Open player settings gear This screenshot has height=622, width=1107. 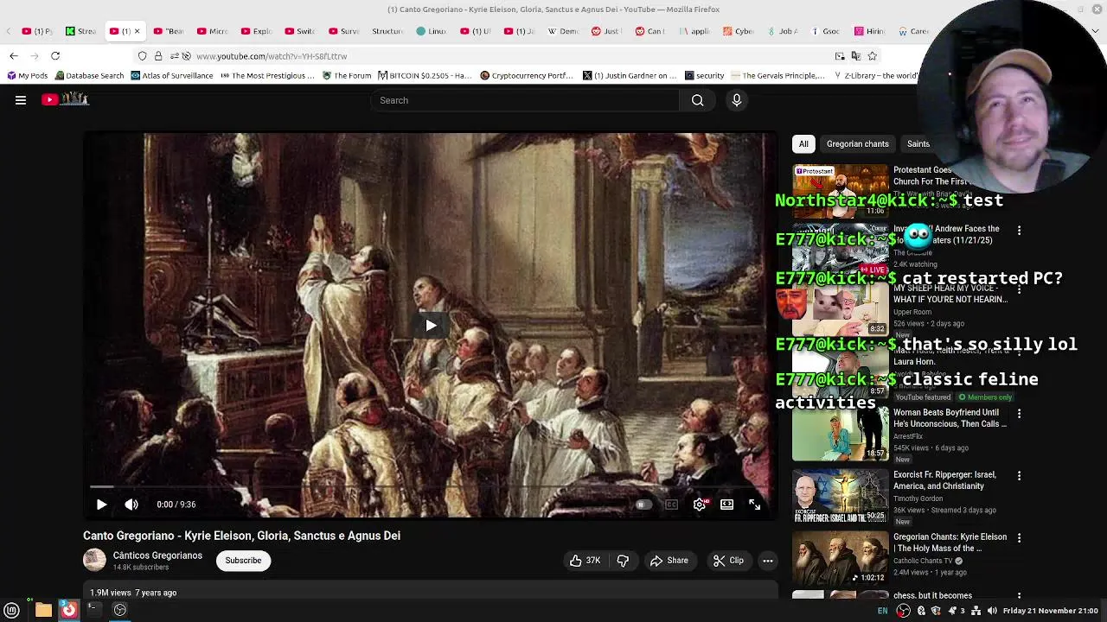[699, 505]
